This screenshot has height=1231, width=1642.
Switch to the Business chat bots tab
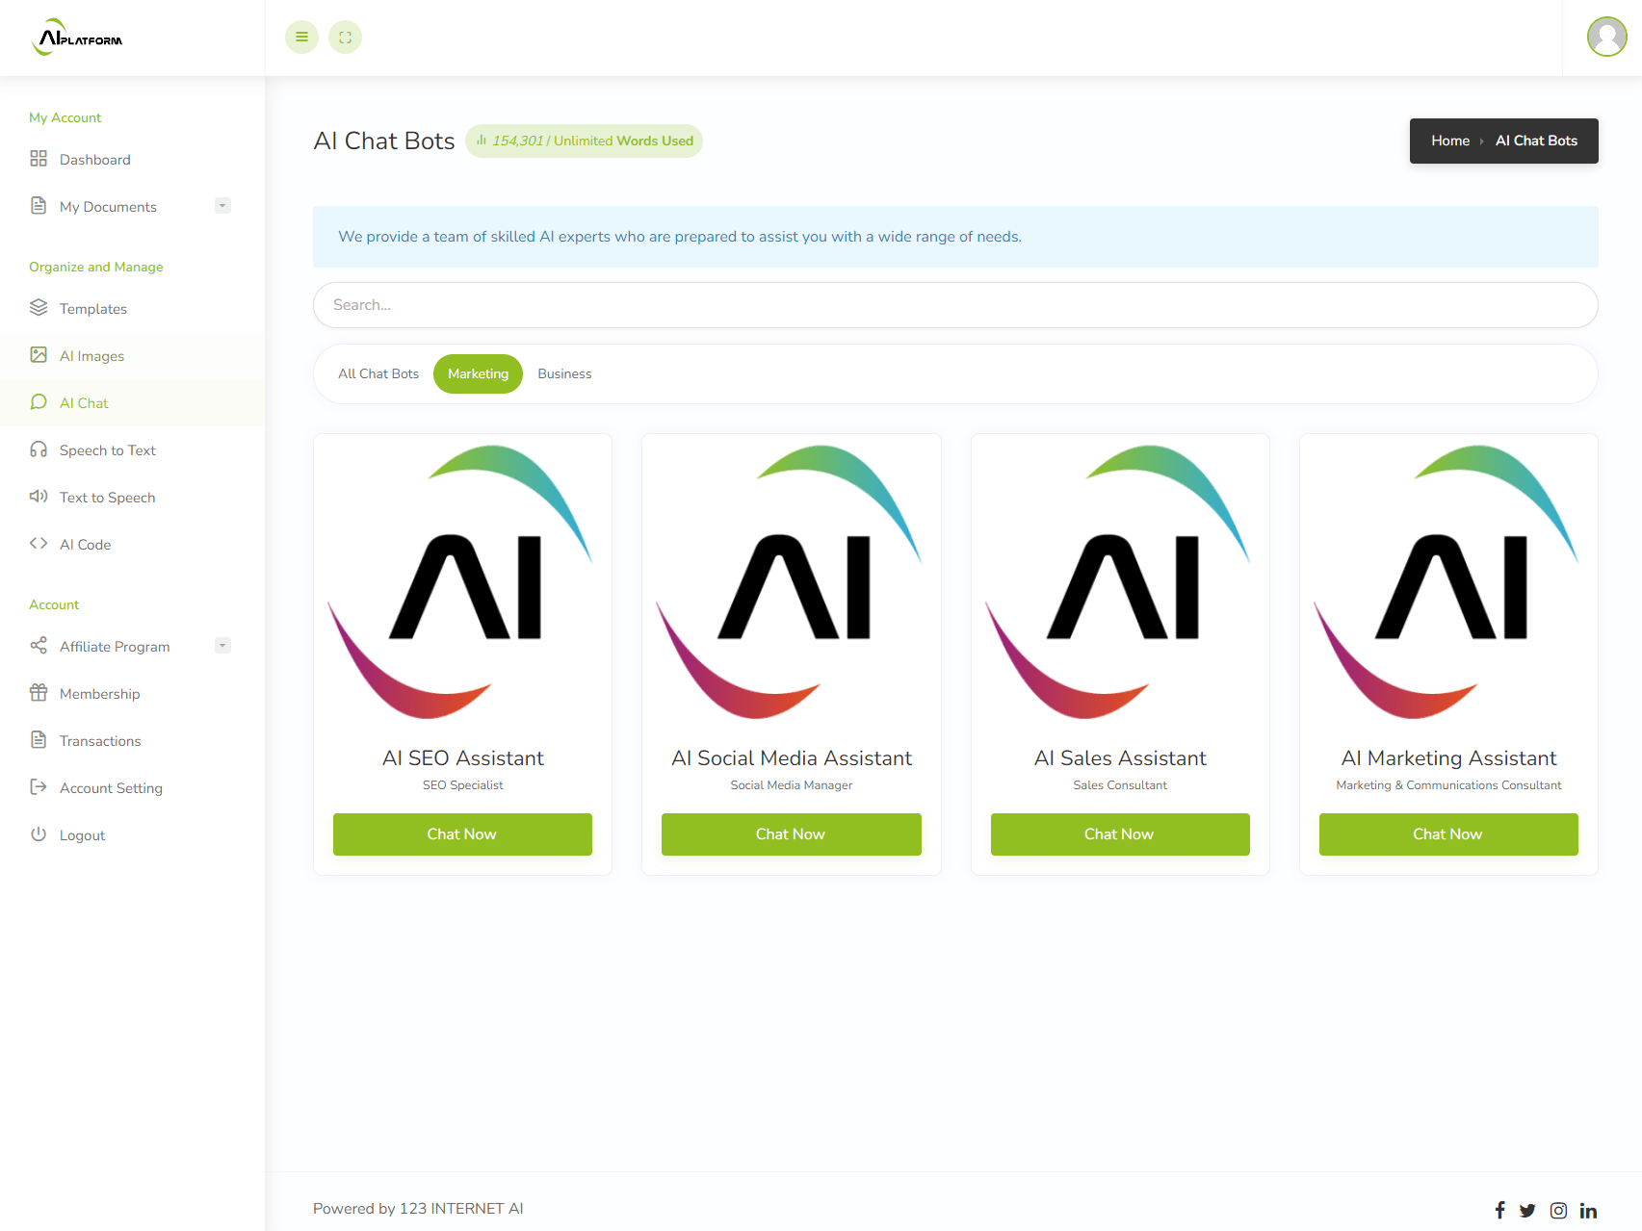pyautogui.click(x=564, y=373)
